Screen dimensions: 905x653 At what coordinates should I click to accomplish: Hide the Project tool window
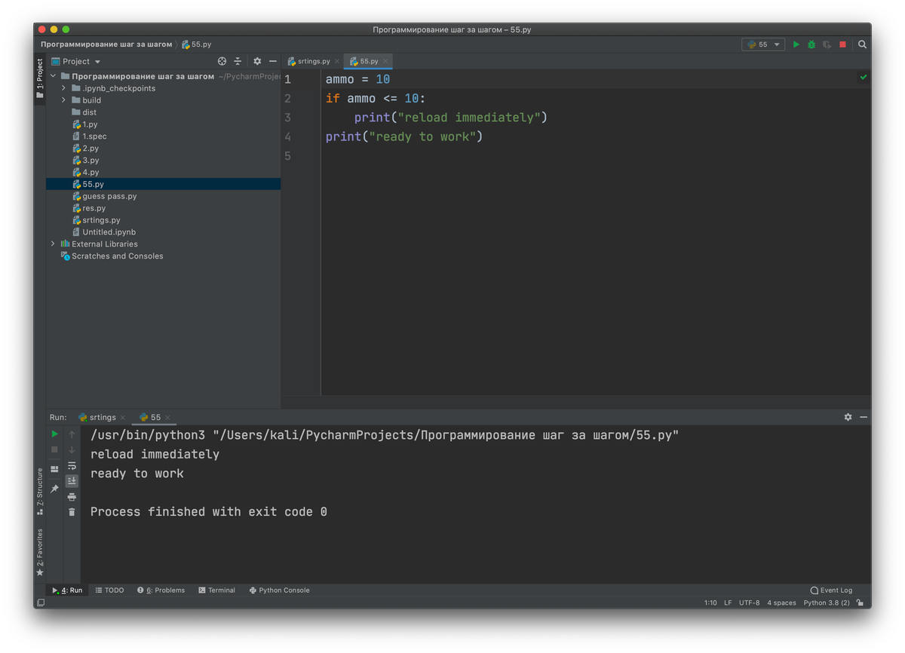click(x=272, y=61)
